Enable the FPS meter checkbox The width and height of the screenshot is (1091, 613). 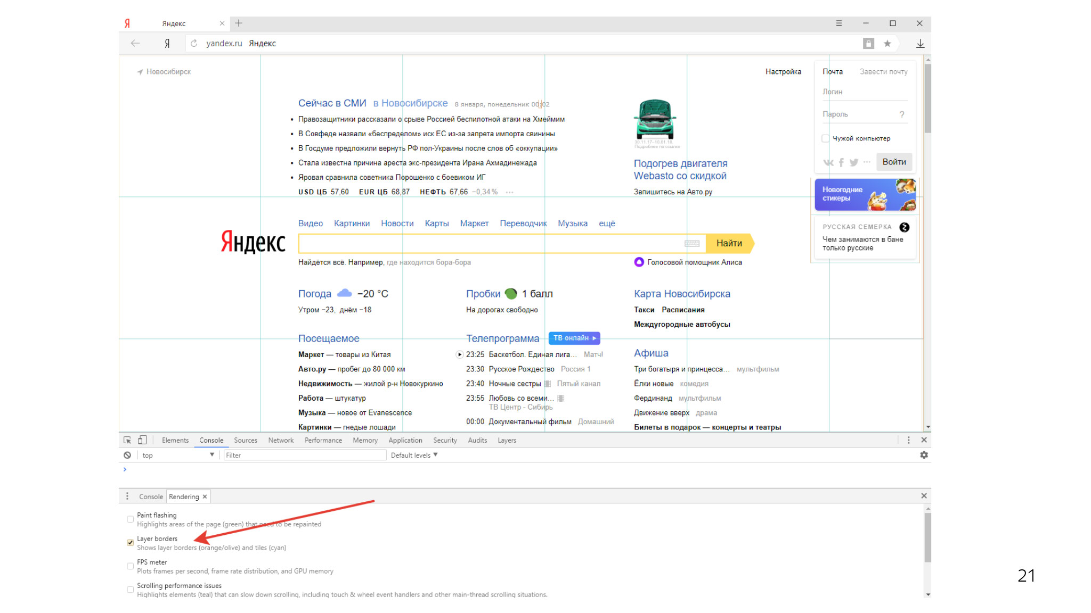tap(131, 566)
